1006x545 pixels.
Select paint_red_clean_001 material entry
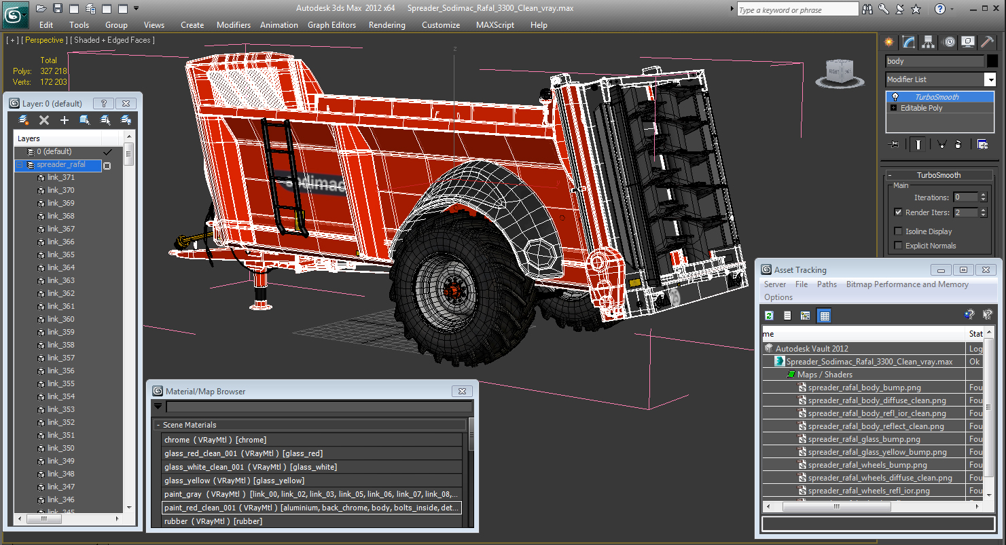312,508
